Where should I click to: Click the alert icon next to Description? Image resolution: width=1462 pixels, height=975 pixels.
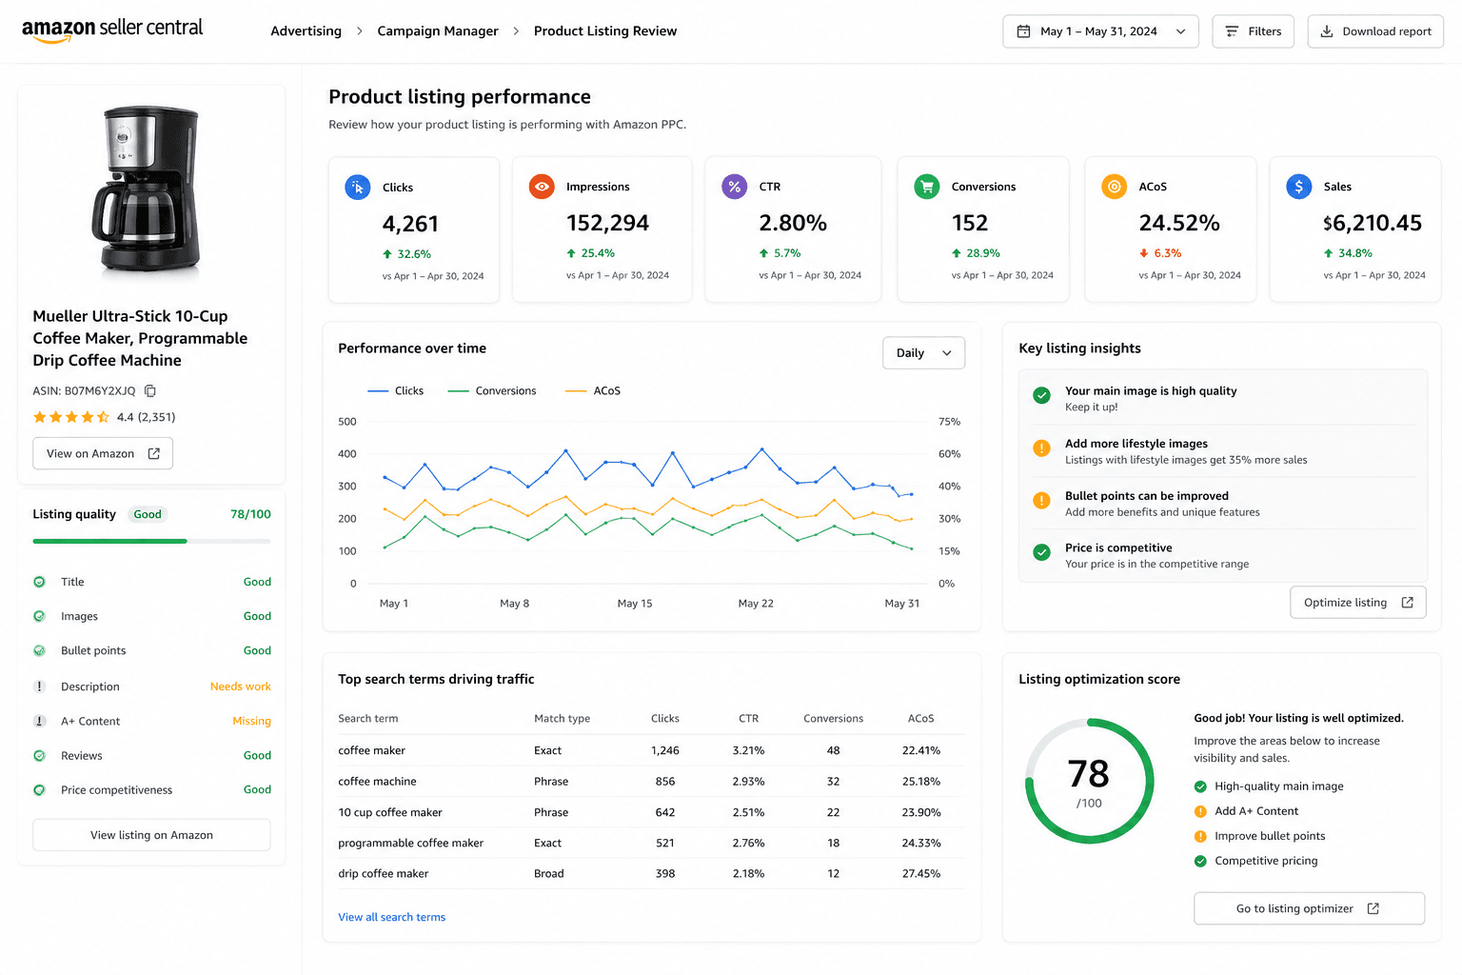[x=40, y=686]
